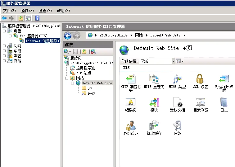
Task: Select the js folder tree item
Action: [x=90, y=88]
